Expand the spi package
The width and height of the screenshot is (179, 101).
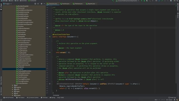coord(13,93)
